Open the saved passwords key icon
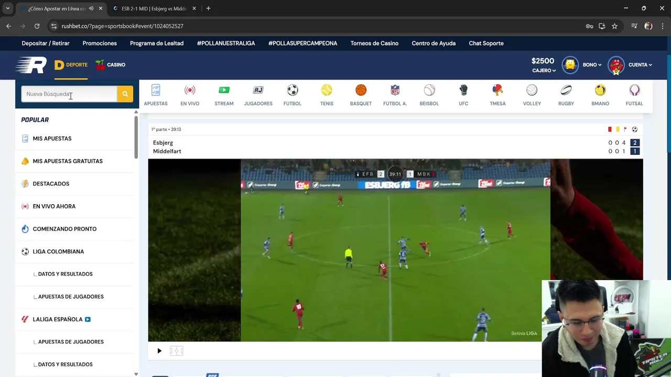The height and width of the screenshot is (377, 671). point(590,26)
